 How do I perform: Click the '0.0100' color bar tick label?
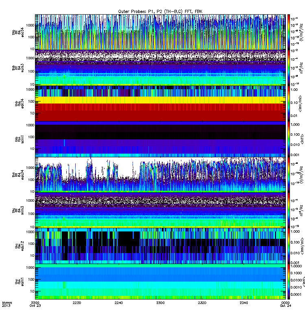pyautogui.click(x=296, y=280)
